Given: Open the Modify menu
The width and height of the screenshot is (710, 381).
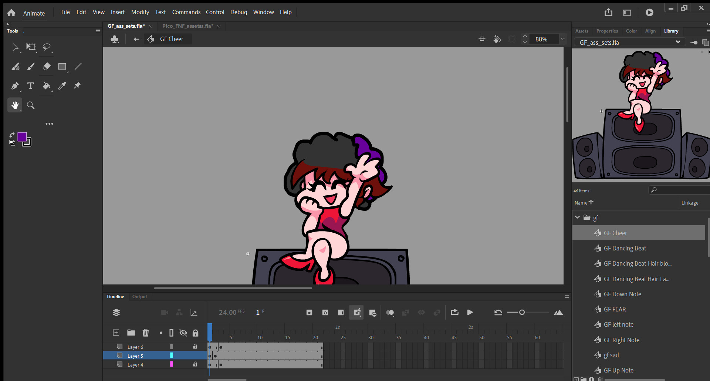Looking at the screenshot, I should coord(140,12).
